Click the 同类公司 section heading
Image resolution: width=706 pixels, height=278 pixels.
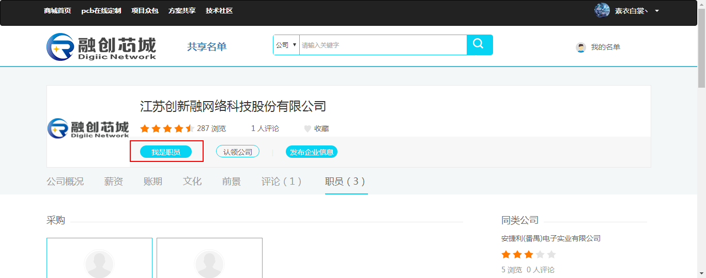coord(520,220)
